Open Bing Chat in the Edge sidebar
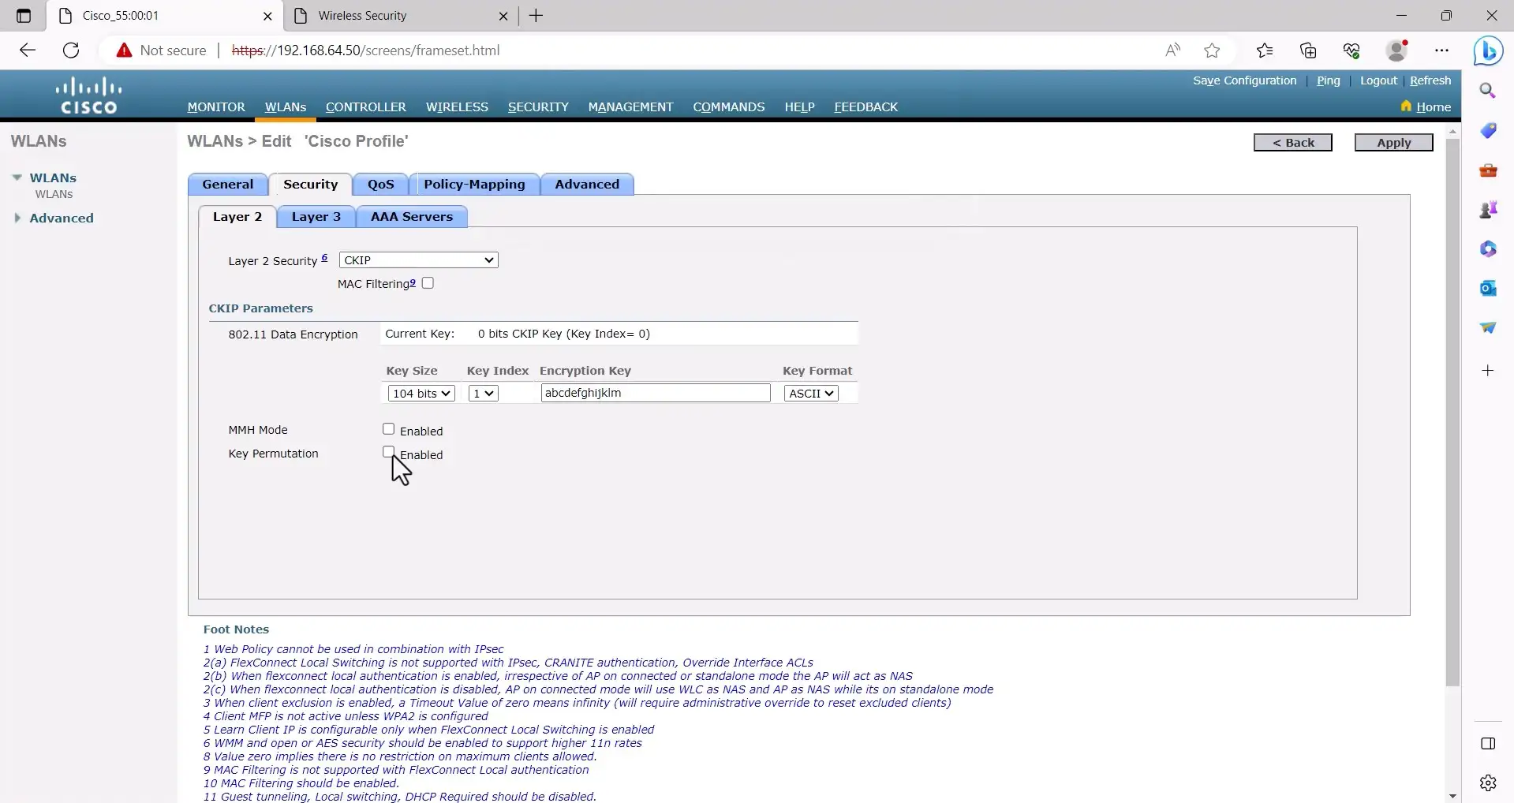This screenshot has height=803, width=1514. tap(1490, 50)
